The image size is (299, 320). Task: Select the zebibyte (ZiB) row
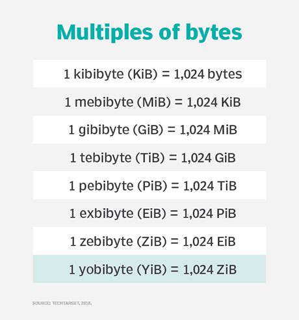click(149, 241)
